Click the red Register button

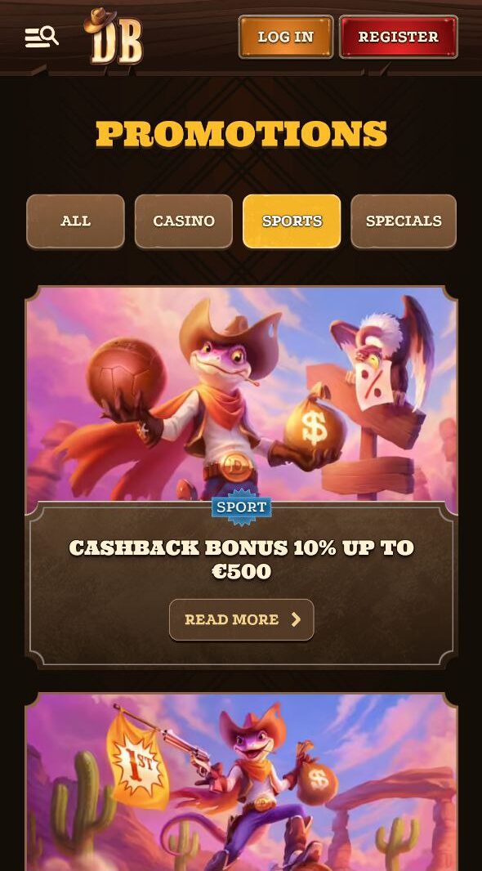pos(399,37)
